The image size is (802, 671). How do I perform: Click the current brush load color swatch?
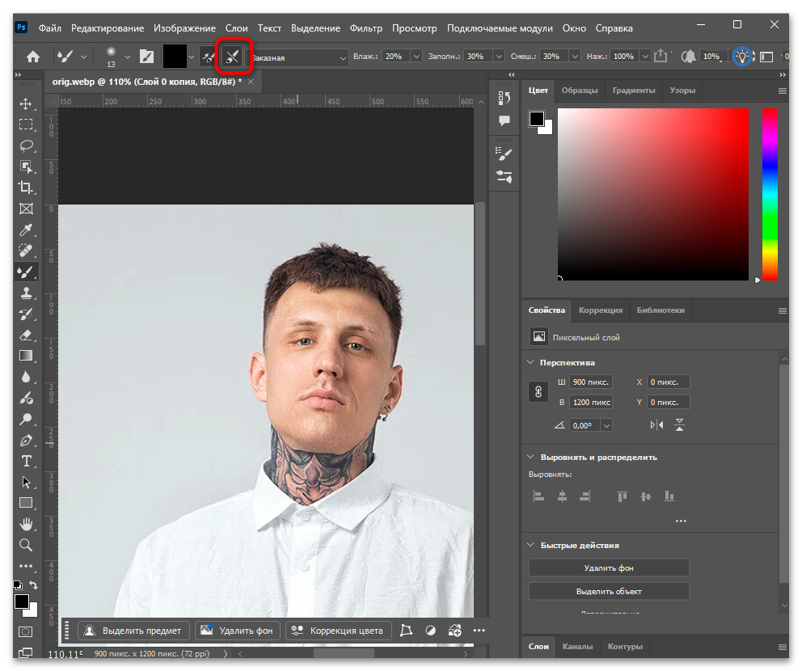coord(175,57)
